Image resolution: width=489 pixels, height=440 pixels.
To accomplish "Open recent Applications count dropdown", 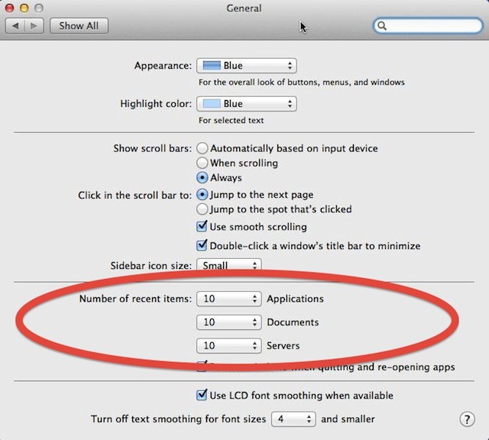I will click(x=228, y=299).
